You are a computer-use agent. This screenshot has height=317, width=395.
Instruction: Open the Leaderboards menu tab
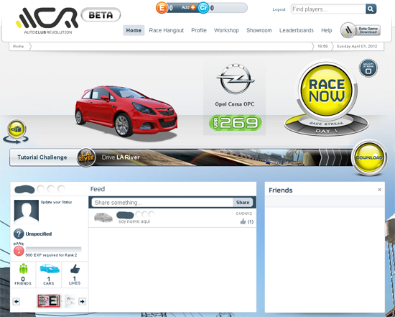click(297, 30)
